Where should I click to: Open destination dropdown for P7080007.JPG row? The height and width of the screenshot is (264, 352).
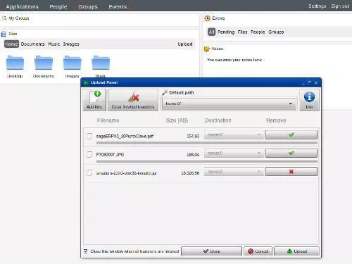[234, 153]
